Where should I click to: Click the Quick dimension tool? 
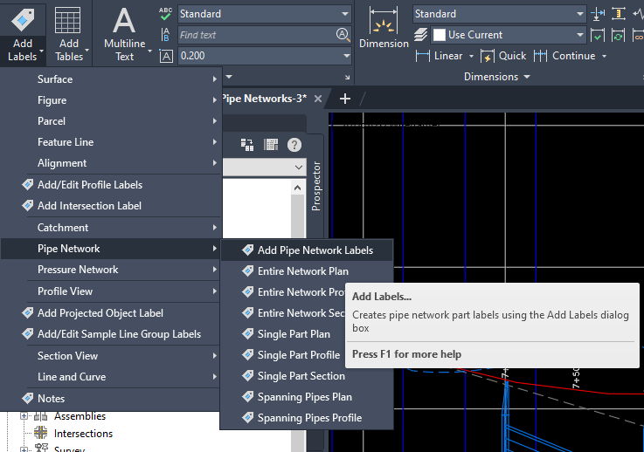(503, 56)
